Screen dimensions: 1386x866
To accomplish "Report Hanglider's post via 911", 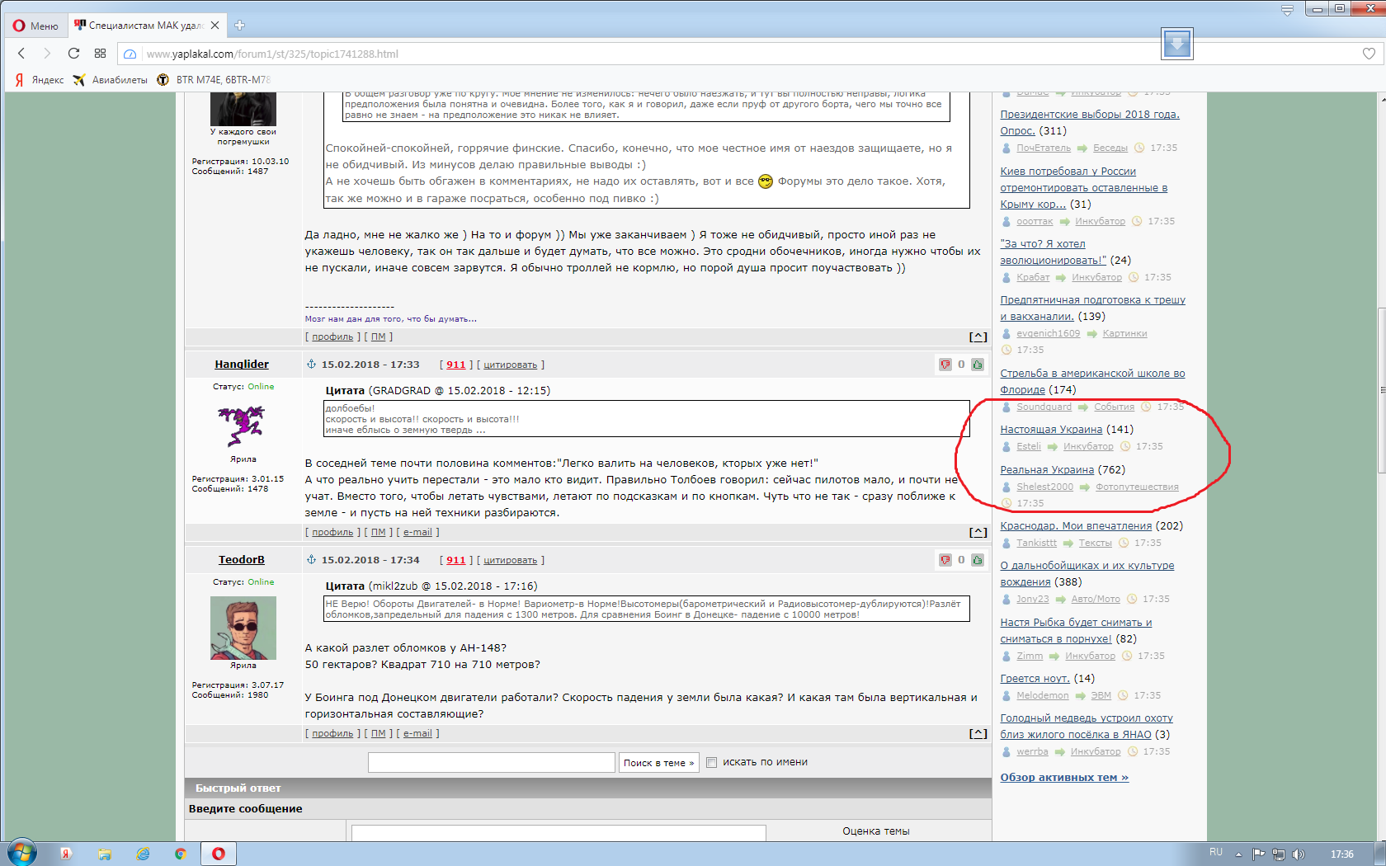I will click(x=456, y=365).
